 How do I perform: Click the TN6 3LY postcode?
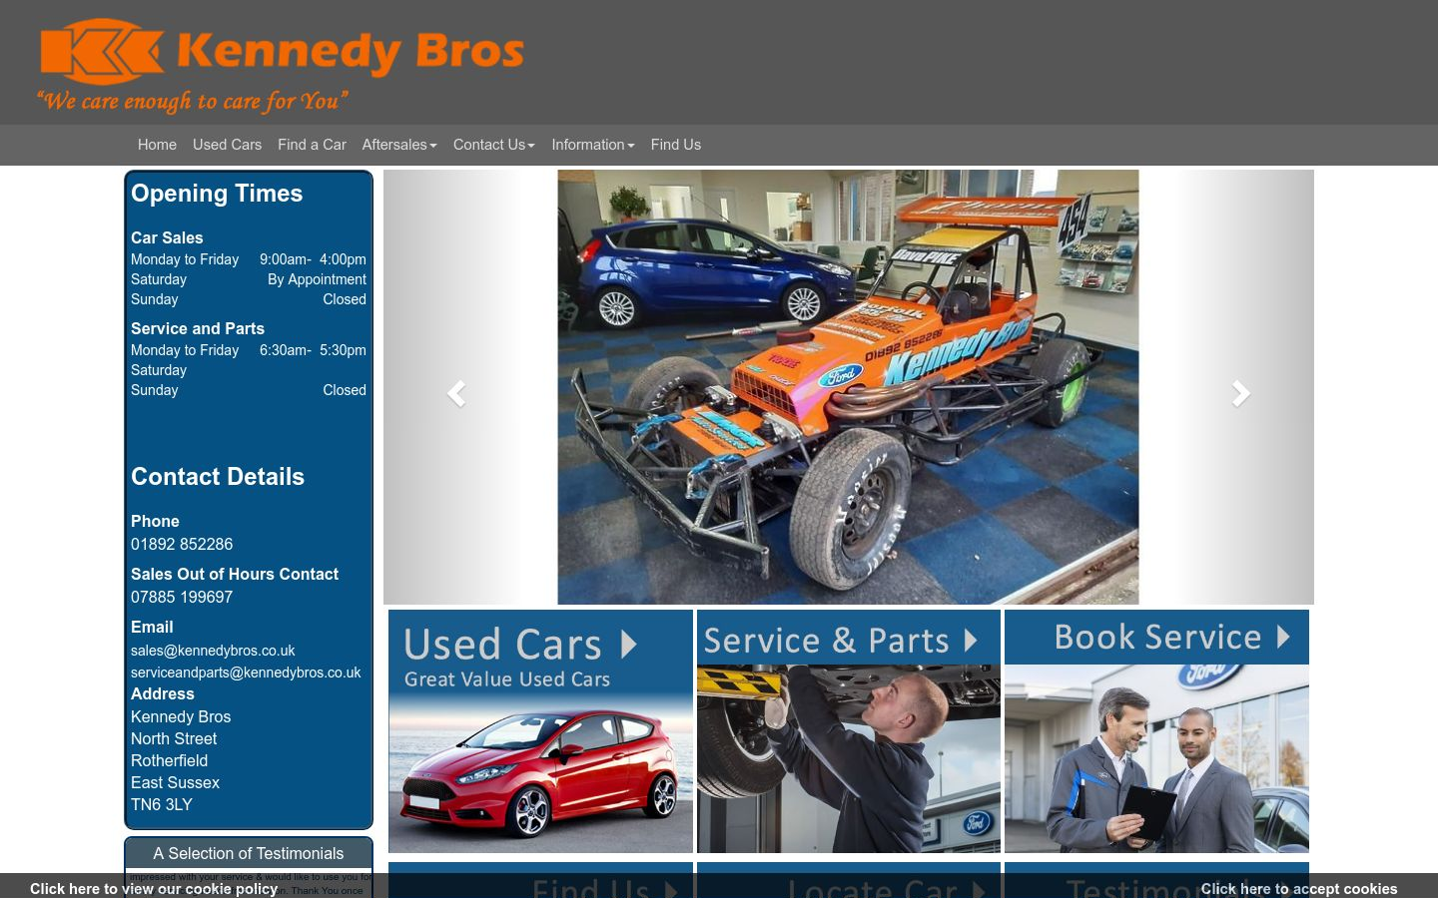click(x=162, y=804)
